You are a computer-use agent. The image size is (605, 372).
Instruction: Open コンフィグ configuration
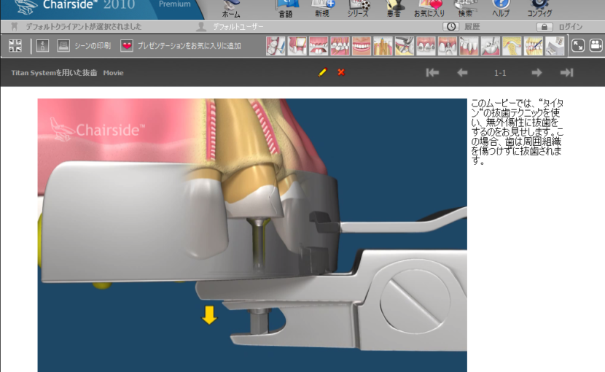[x=539, y=9]
